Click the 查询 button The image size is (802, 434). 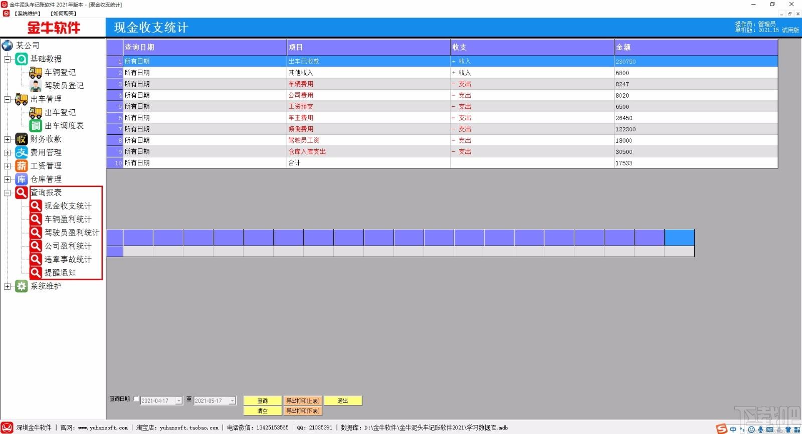pos(263,401)
